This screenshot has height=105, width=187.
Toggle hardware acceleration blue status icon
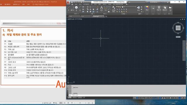coord(180,98)
